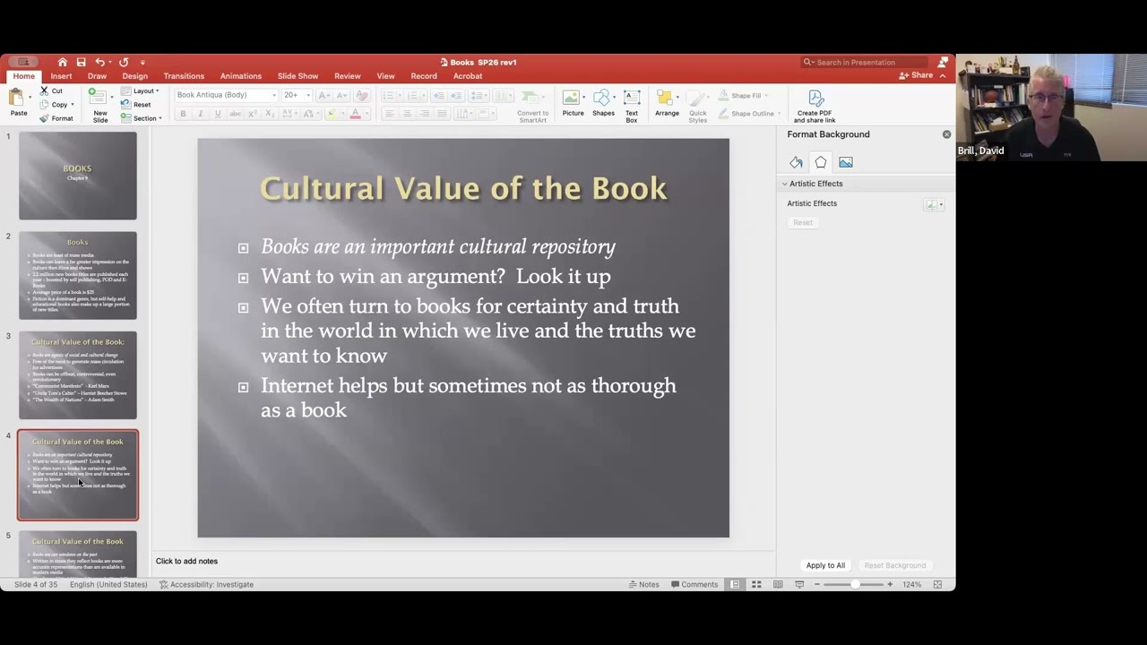Open the font name combo box
The width and height of the screenshot is (1147, 645).
tap(226, 95)
